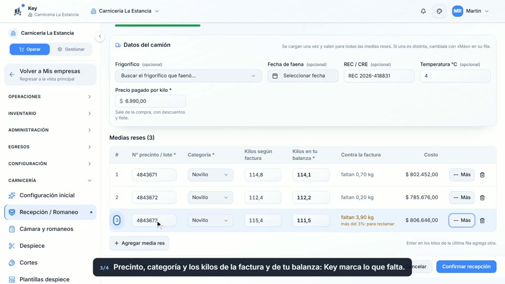Viewport: 505px width, 284px height.
Task: Edit precinto number 4843673
Action: [x=154, y=220]
